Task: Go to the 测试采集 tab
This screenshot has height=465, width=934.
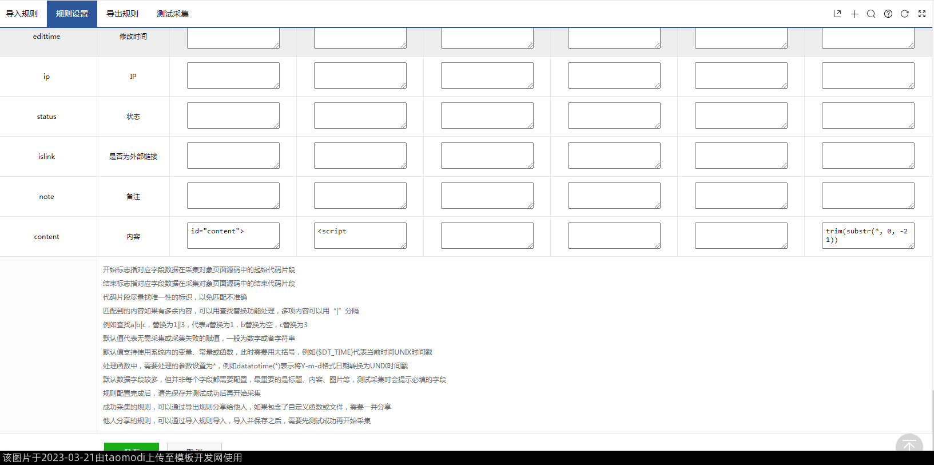Action: tap(173, 14)
